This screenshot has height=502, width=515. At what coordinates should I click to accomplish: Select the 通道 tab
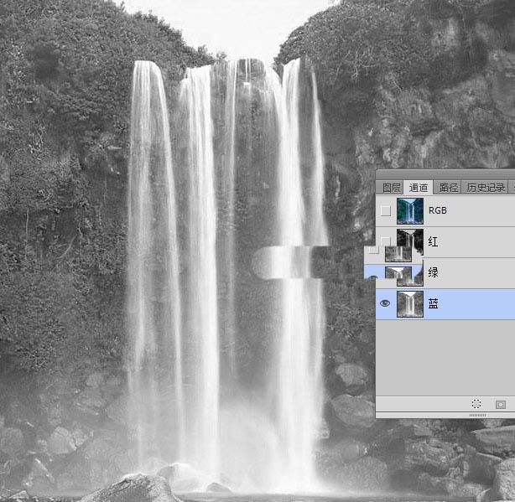point(418,188)
